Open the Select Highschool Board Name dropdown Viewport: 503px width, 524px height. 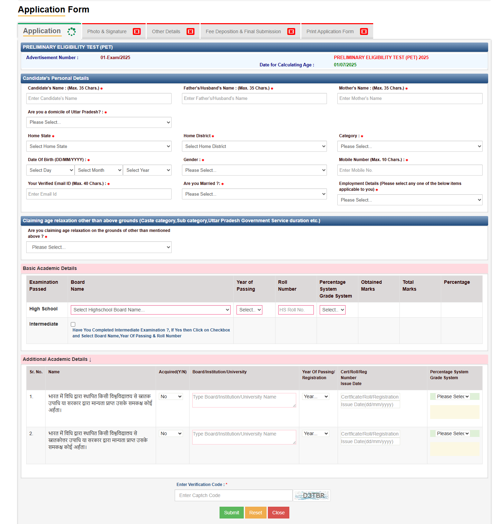click(x=151, y=310)
